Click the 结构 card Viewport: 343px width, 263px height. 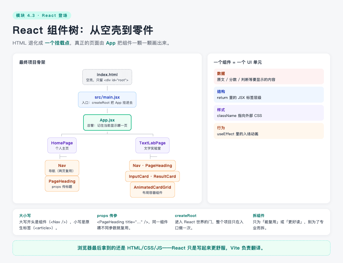point(269,95)
